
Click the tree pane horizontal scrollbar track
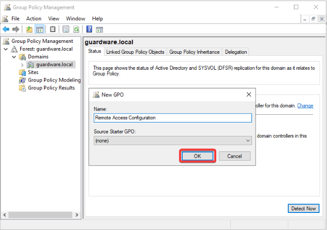[40, 215]
